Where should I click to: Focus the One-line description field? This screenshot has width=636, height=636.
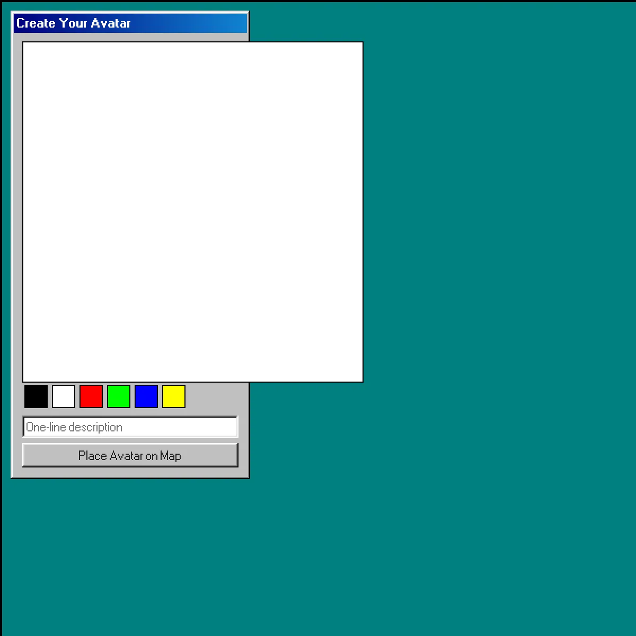[130, 427]
